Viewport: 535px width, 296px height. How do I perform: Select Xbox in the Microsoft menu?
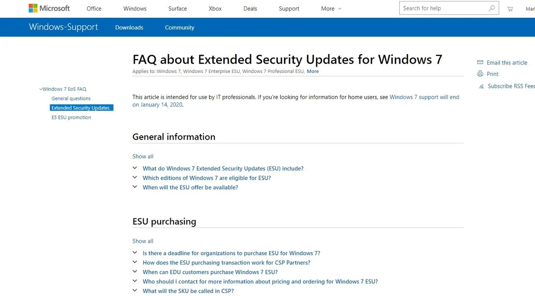pyautogui.click(x=214, y=8)
